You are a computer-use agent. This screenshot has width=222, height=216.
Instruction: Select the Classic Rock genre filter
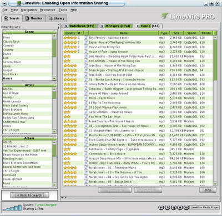[x=27, y=42]
